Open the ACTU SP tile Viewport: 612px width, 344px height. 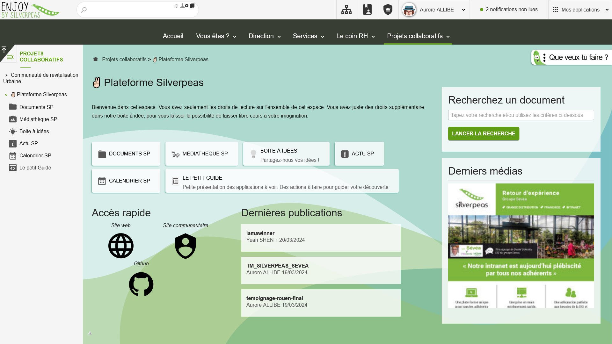[359, 154]
